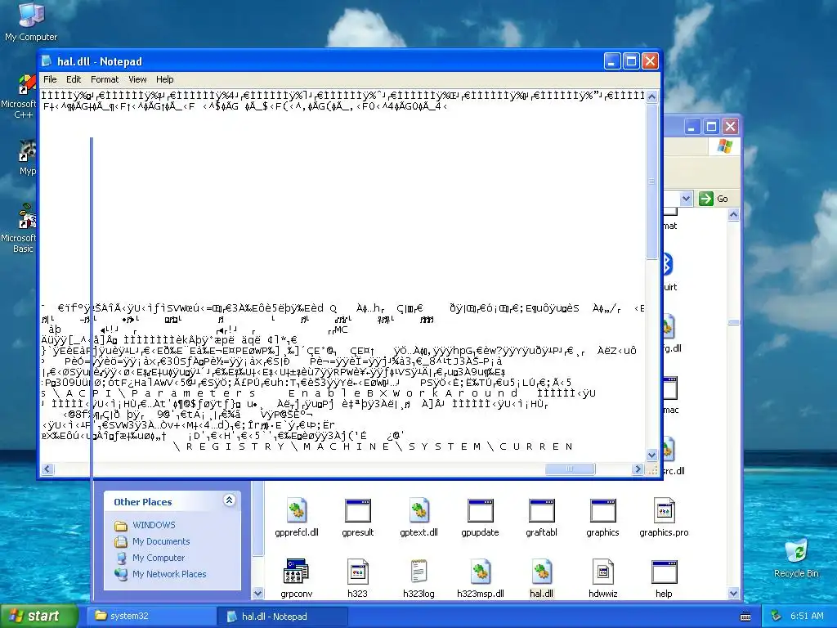Select the grpconv program icon
837x628 pixels.
[x=296, y=572]
